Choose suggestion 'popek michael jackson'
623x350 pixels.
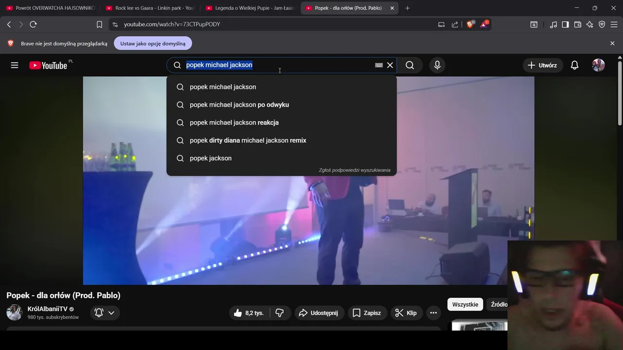(x=281, y=87)
